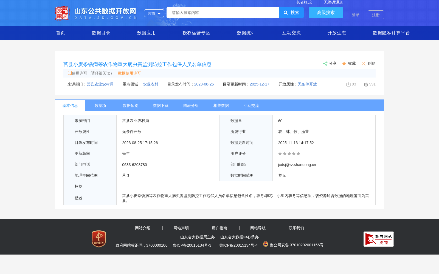Image resolution: width=439 pixels, height=274 pixels.
Task: Open the 数据使用许可 link
Action: (130, 73)
